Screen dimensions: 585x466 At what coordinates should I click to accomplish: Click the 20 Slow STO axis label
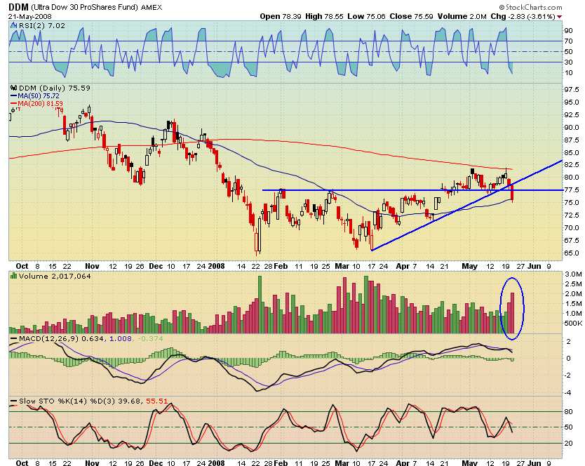coord(569,444)
